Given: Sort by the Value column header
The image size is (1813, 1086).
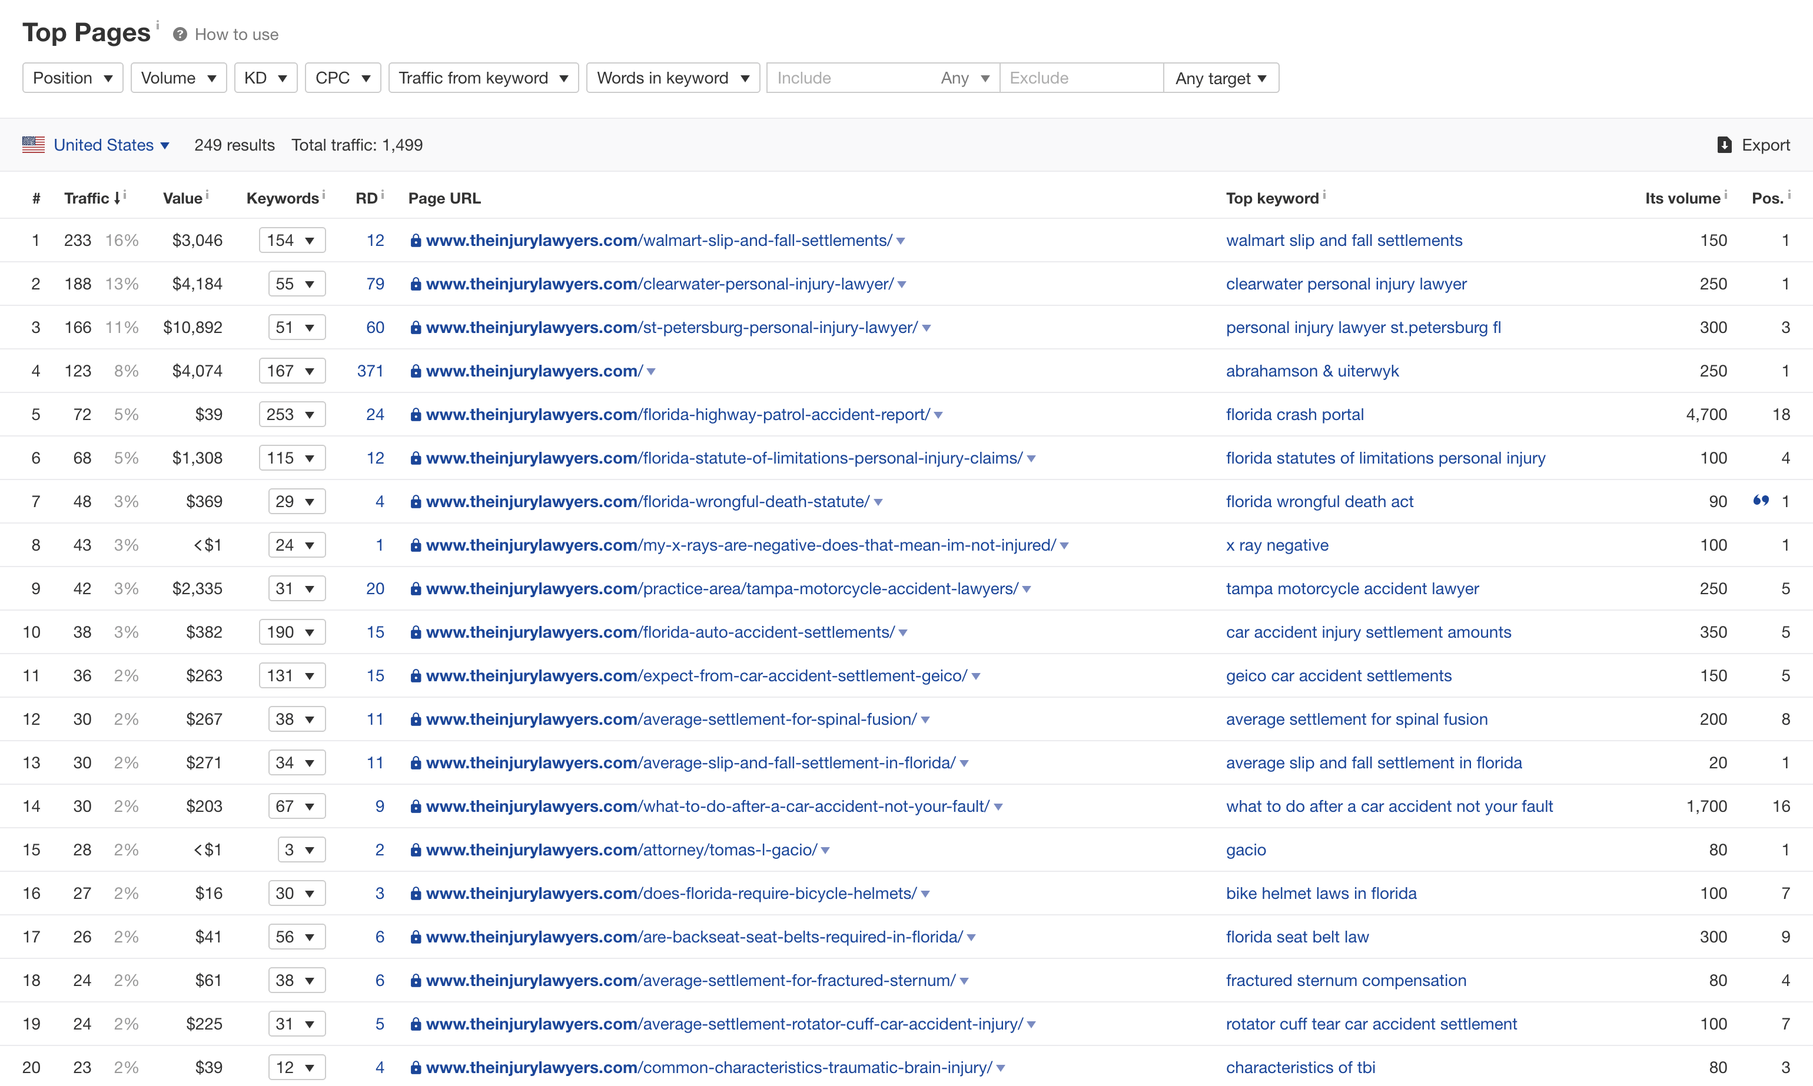Looking at the screenshot, I should pyautogui.click(x=182, y=198).
